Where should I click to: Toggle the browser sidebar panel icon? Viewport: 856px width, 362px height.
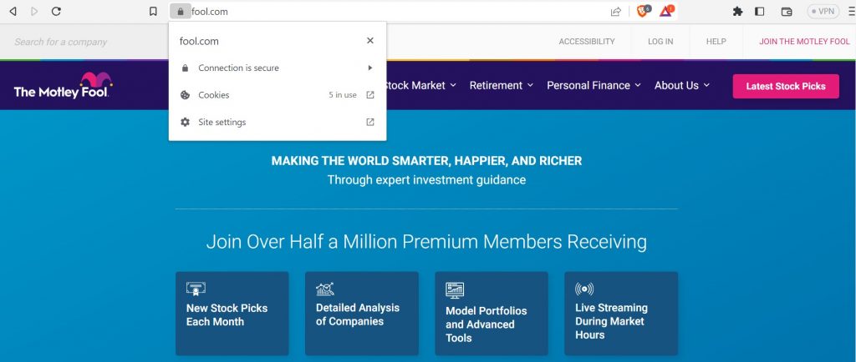(x=760, y=12)
